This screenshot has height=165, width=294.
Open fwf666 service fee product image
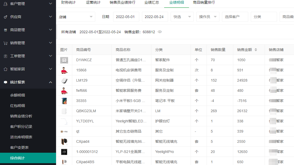[64, 91]
